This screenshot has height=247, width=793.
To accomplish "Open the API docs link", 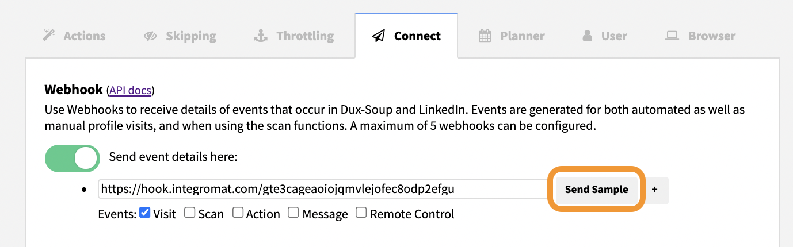I will click(131, 90).
